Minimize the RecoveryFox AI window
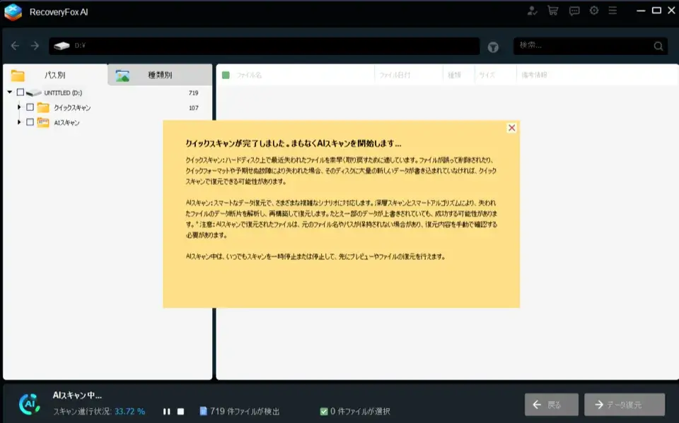 click(641, 11)
